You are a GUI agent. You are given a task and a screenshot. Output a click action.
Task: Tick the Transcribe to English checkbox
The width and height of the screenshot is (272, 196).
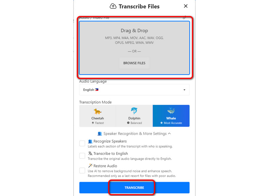pyautogui.click(x=82, y=156)
